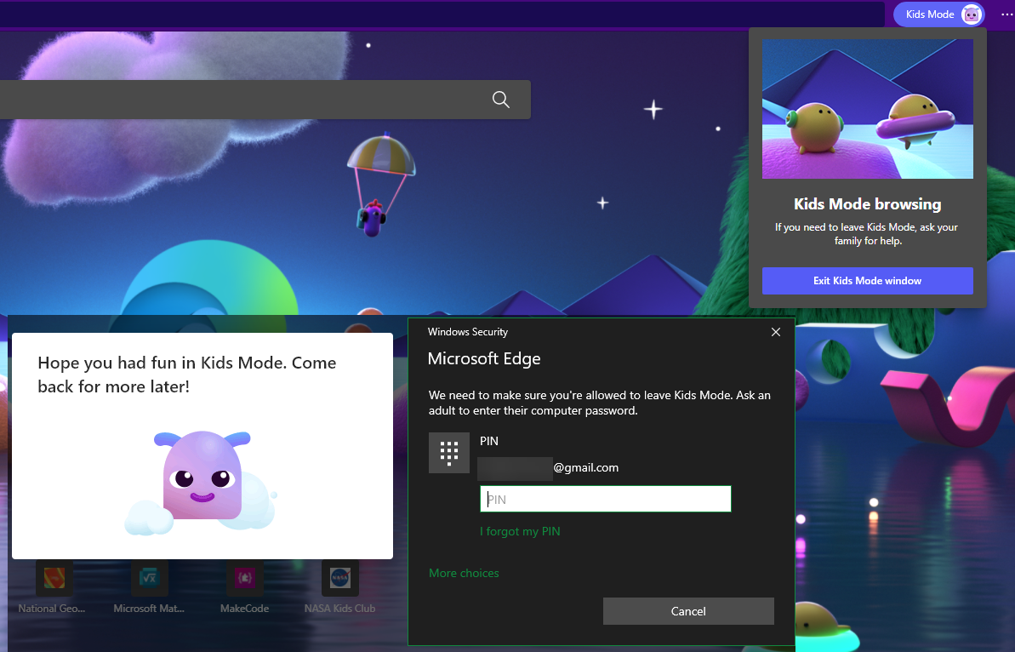Click Exit Kids Mode window button
The height and width of the screenshot is (652, 1015).
tap(867, 281)
